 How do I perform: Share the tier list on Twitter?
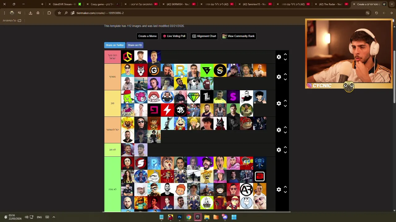click(x=114, y=45)
